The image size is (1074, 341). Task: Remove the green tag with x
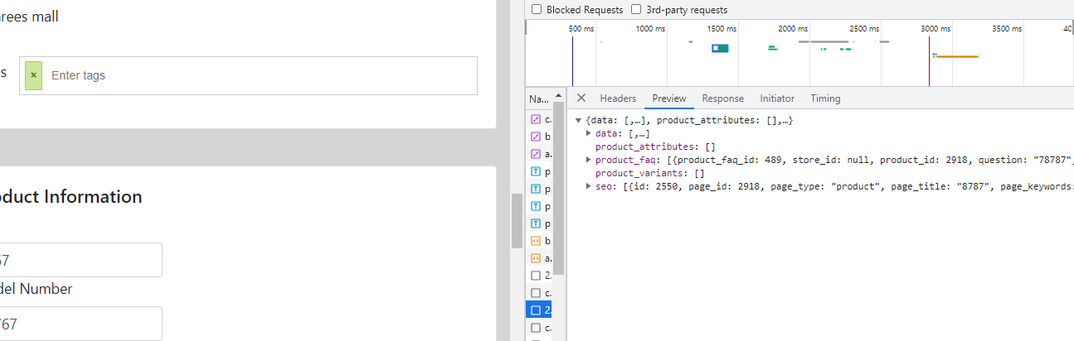(x=33, y=75)
